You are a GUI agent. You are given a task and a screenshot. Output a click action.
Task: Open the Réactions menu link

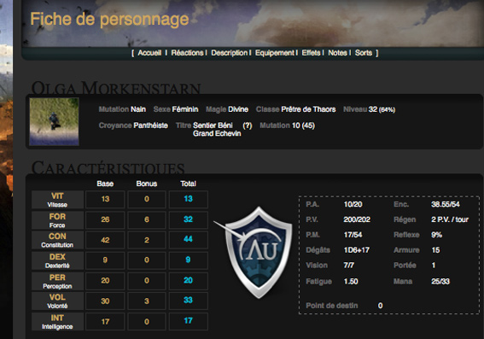click(187, 53)
